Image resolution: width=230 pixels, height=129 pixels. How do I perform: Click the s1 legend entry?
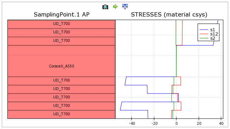tap(212, 30)
